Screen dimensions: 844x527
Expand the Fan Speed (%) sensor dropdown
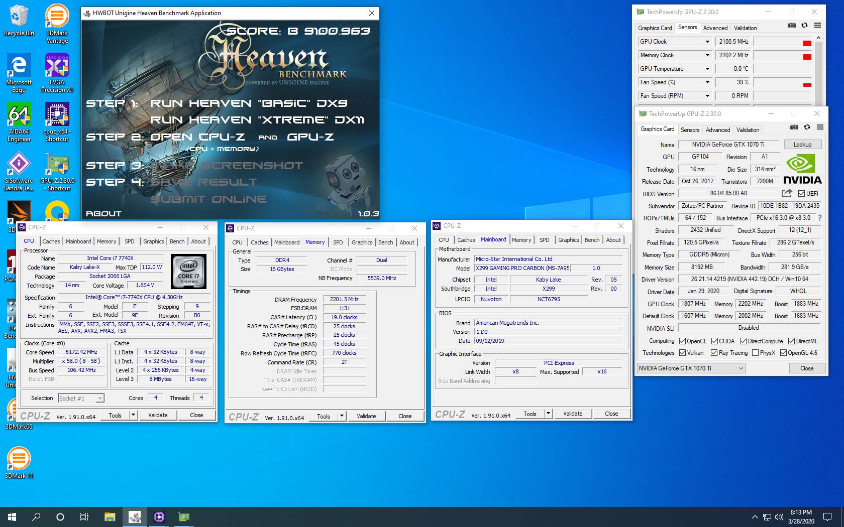click(707, 82)
